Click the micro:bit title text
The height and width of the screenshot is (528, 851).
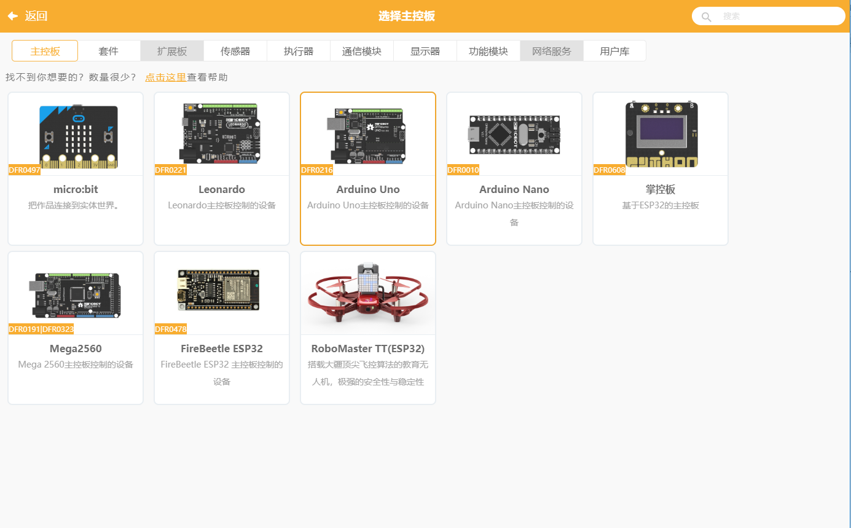(76, 189)
